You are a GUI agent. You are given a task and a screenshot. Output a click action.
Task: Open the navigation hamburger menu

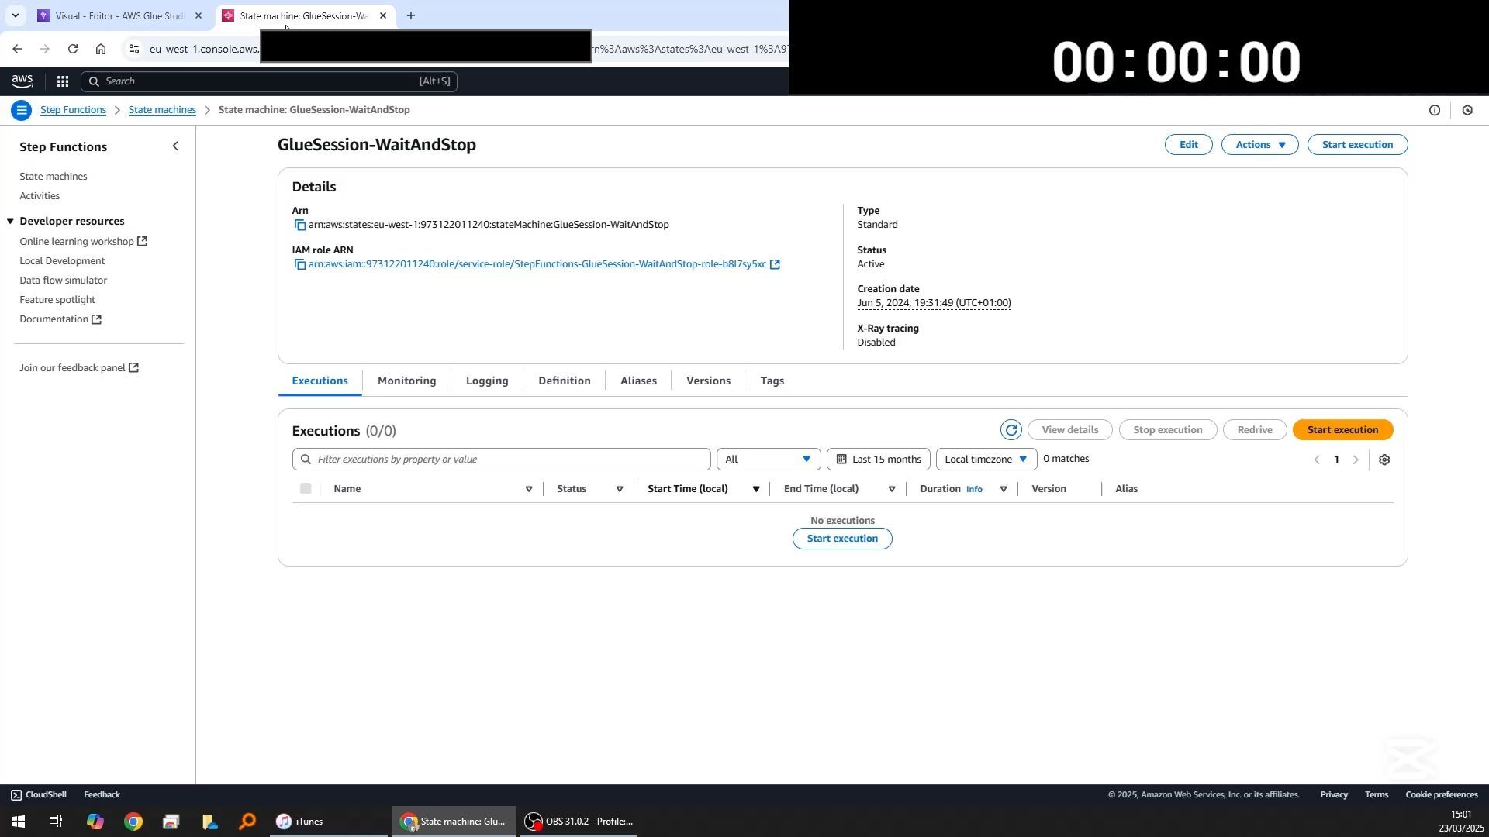22,110
